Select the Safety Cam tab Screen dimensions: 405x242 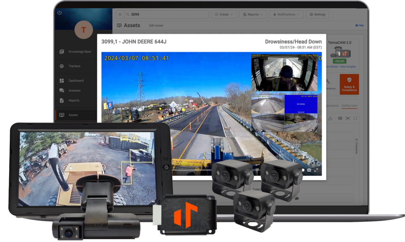[x=350, y=106]
